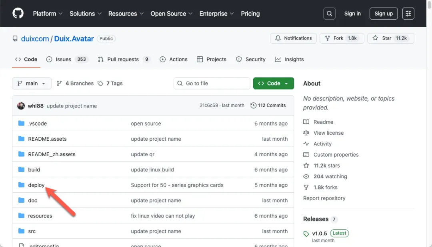Switch to the Pull requests tab
Image resolution: width=432 pixels, height=247 pixels.
coord(124,59)
